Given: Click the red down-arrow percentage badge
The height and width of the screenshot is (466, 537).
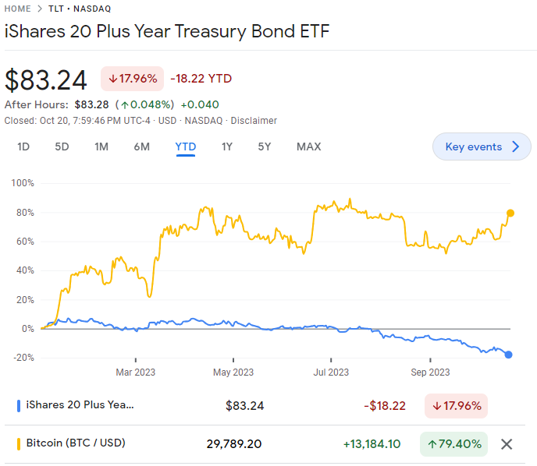Looking at the screenshot, I should (132, 78).
